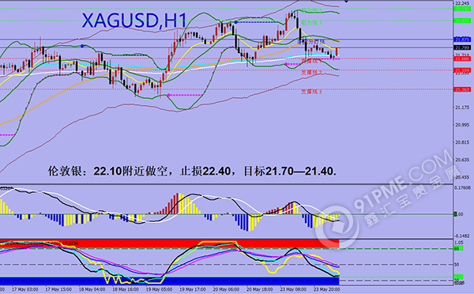Select the green 22.071 resistance price label
Viewport: 474px width, 294px height.
point(462,21)
